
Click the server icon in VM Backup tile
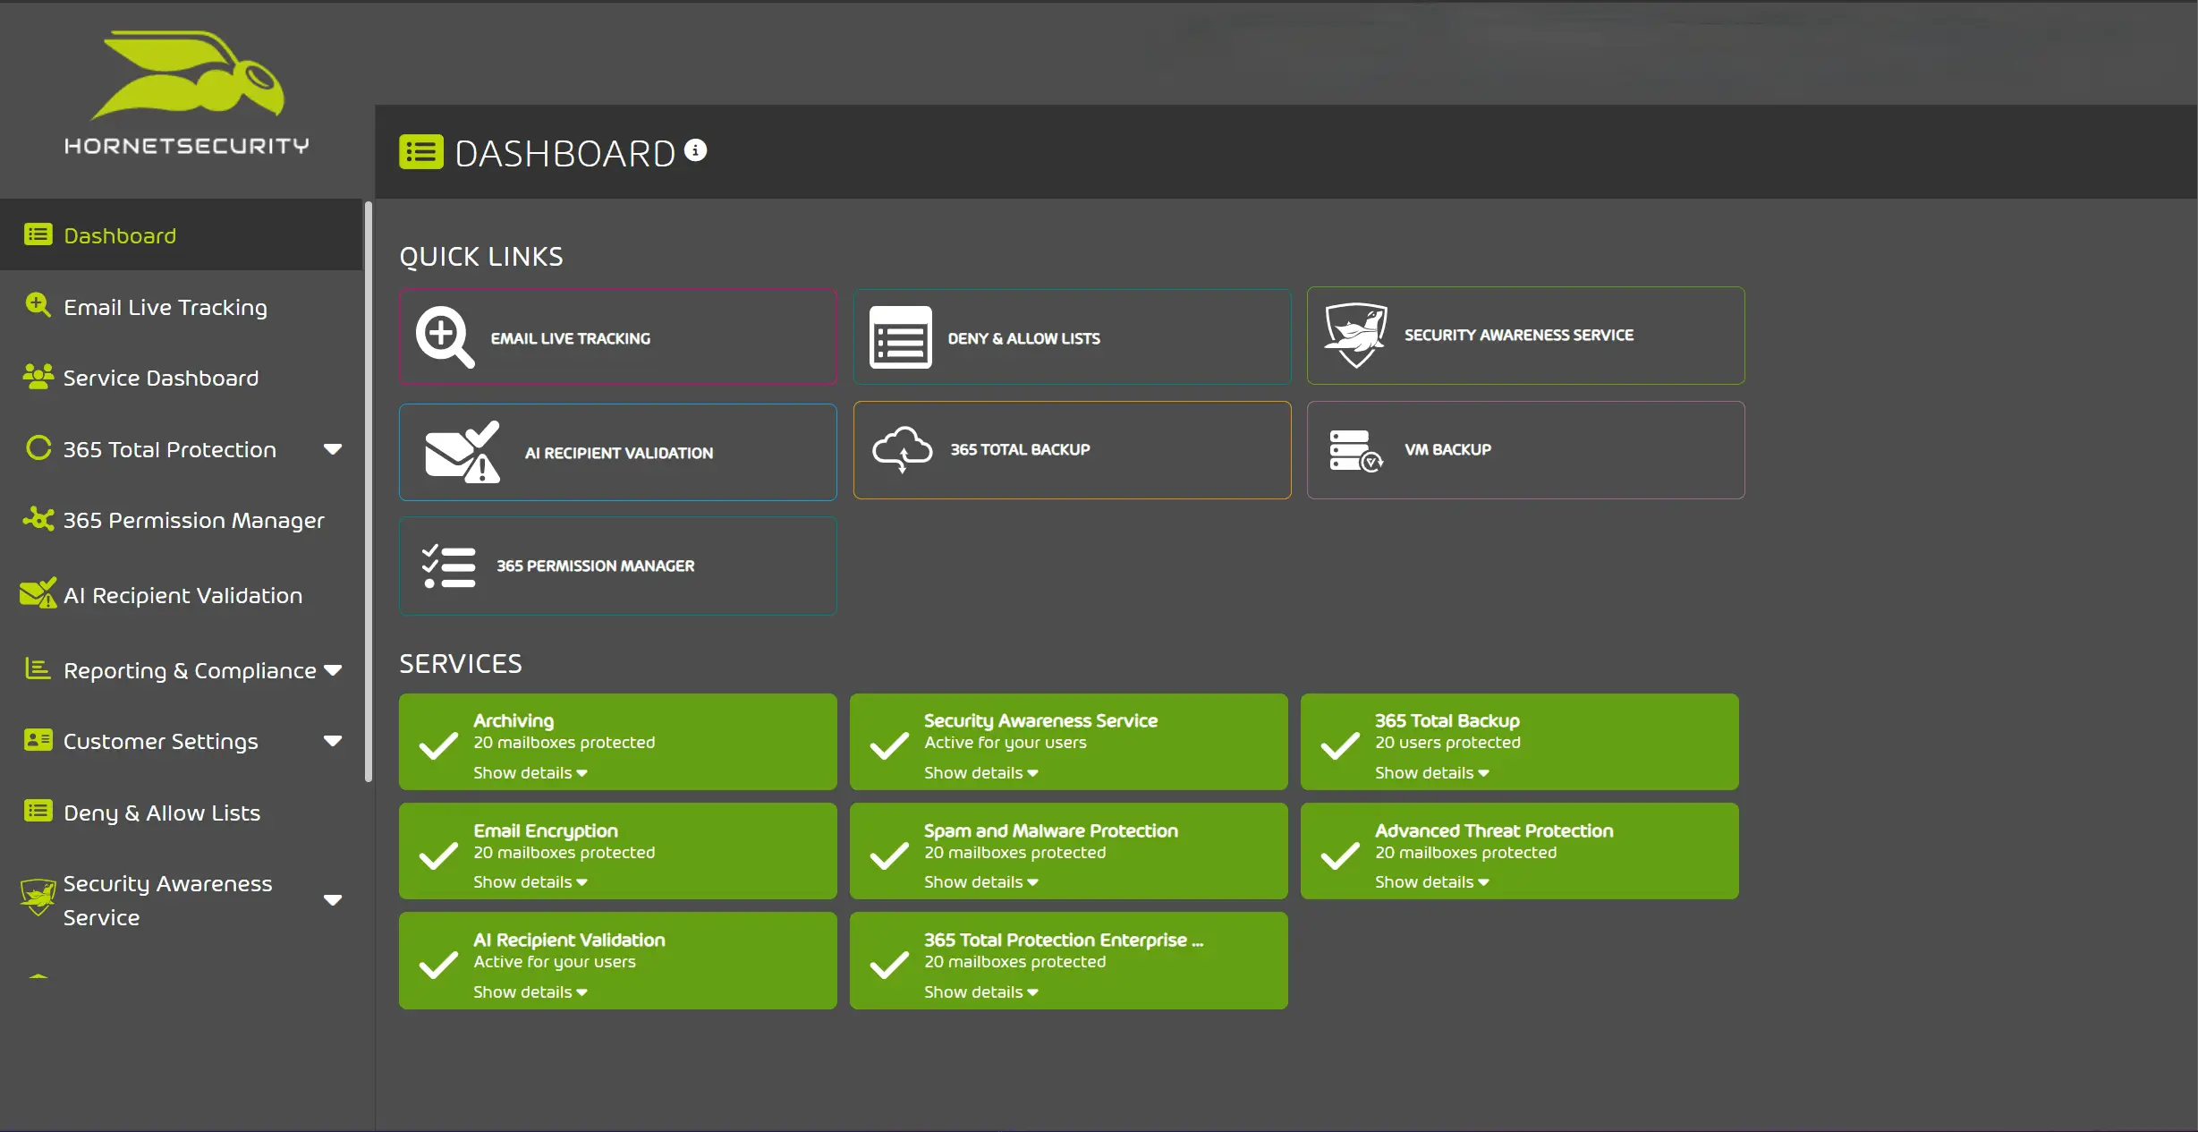[x=1356, y=450]
